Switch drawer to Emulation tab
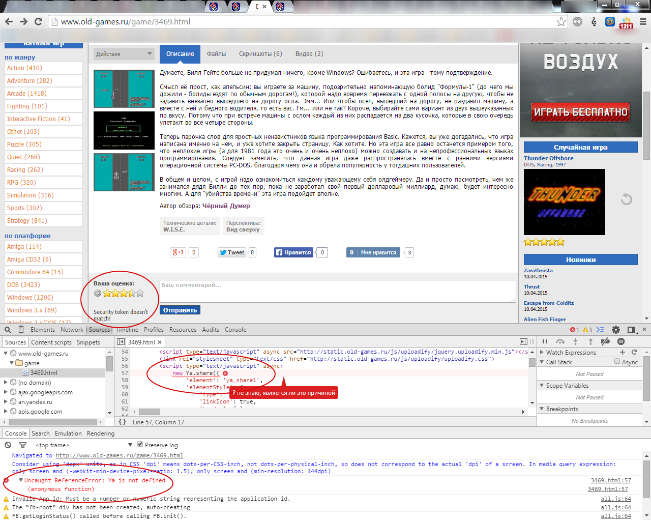The image size is (651, 520). click(x=68, y=434)
